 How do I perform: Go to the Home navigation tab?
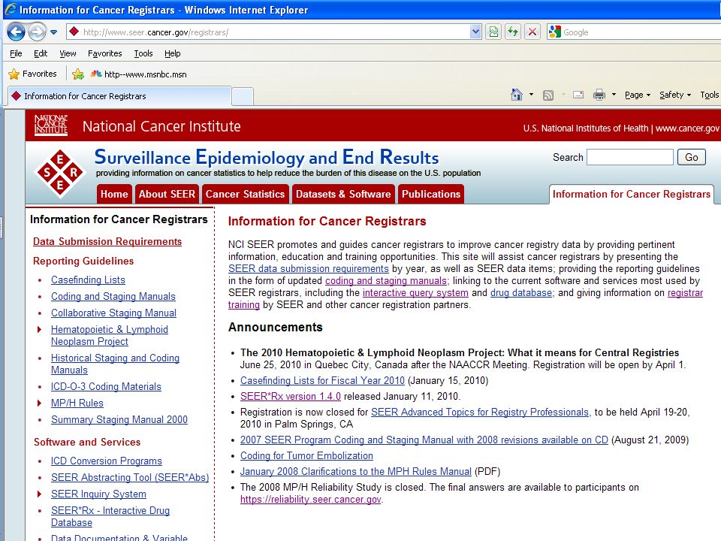click(x=114, y=194)
